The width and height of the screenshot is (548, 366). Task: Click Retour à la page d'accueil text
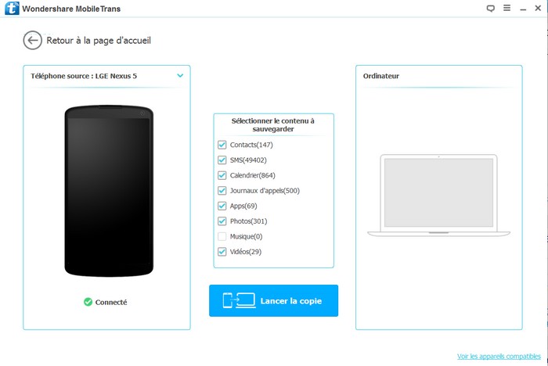point(99,41)
